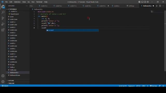
Task: Collapse the C TUTORIALS folder
Action: pos(12,9)
